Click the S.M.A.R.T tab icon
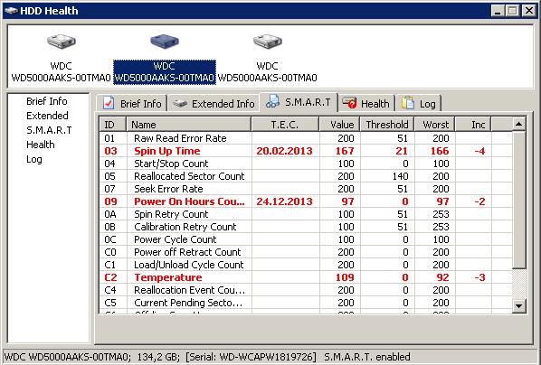The height and width of the screenshot is (365, 541). (x=273, y=101)
